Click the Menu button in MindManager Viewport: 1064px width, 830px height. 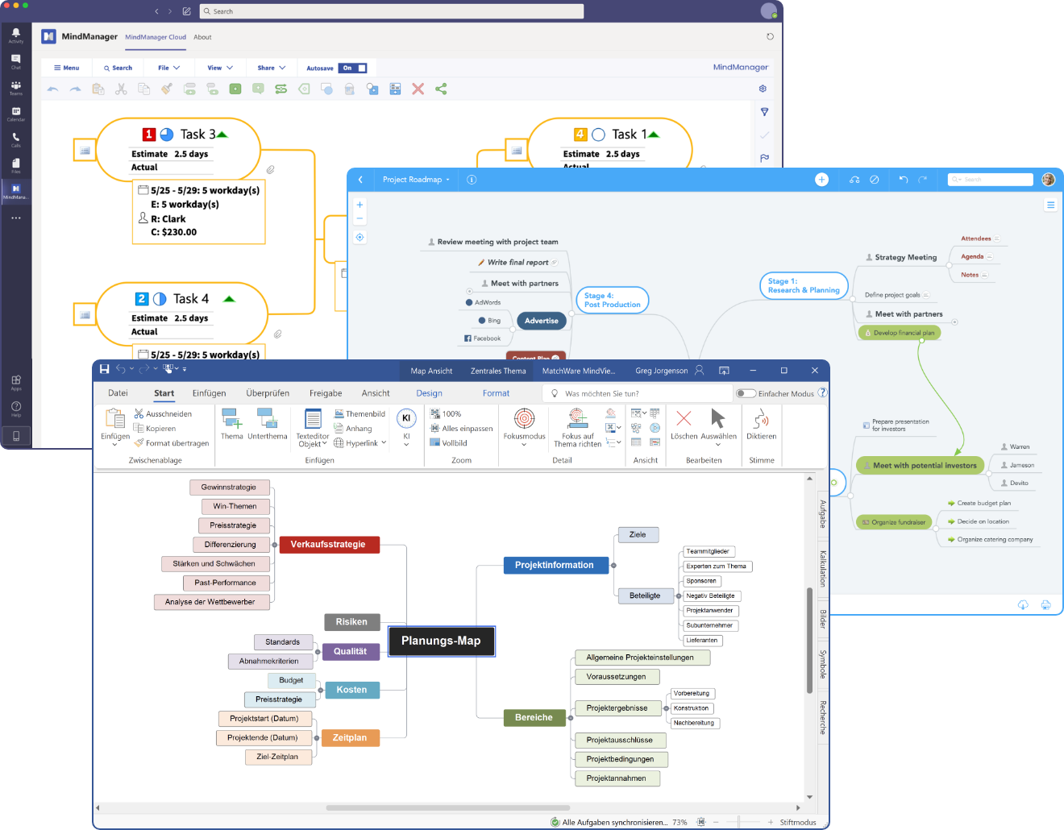pos(66,68)
